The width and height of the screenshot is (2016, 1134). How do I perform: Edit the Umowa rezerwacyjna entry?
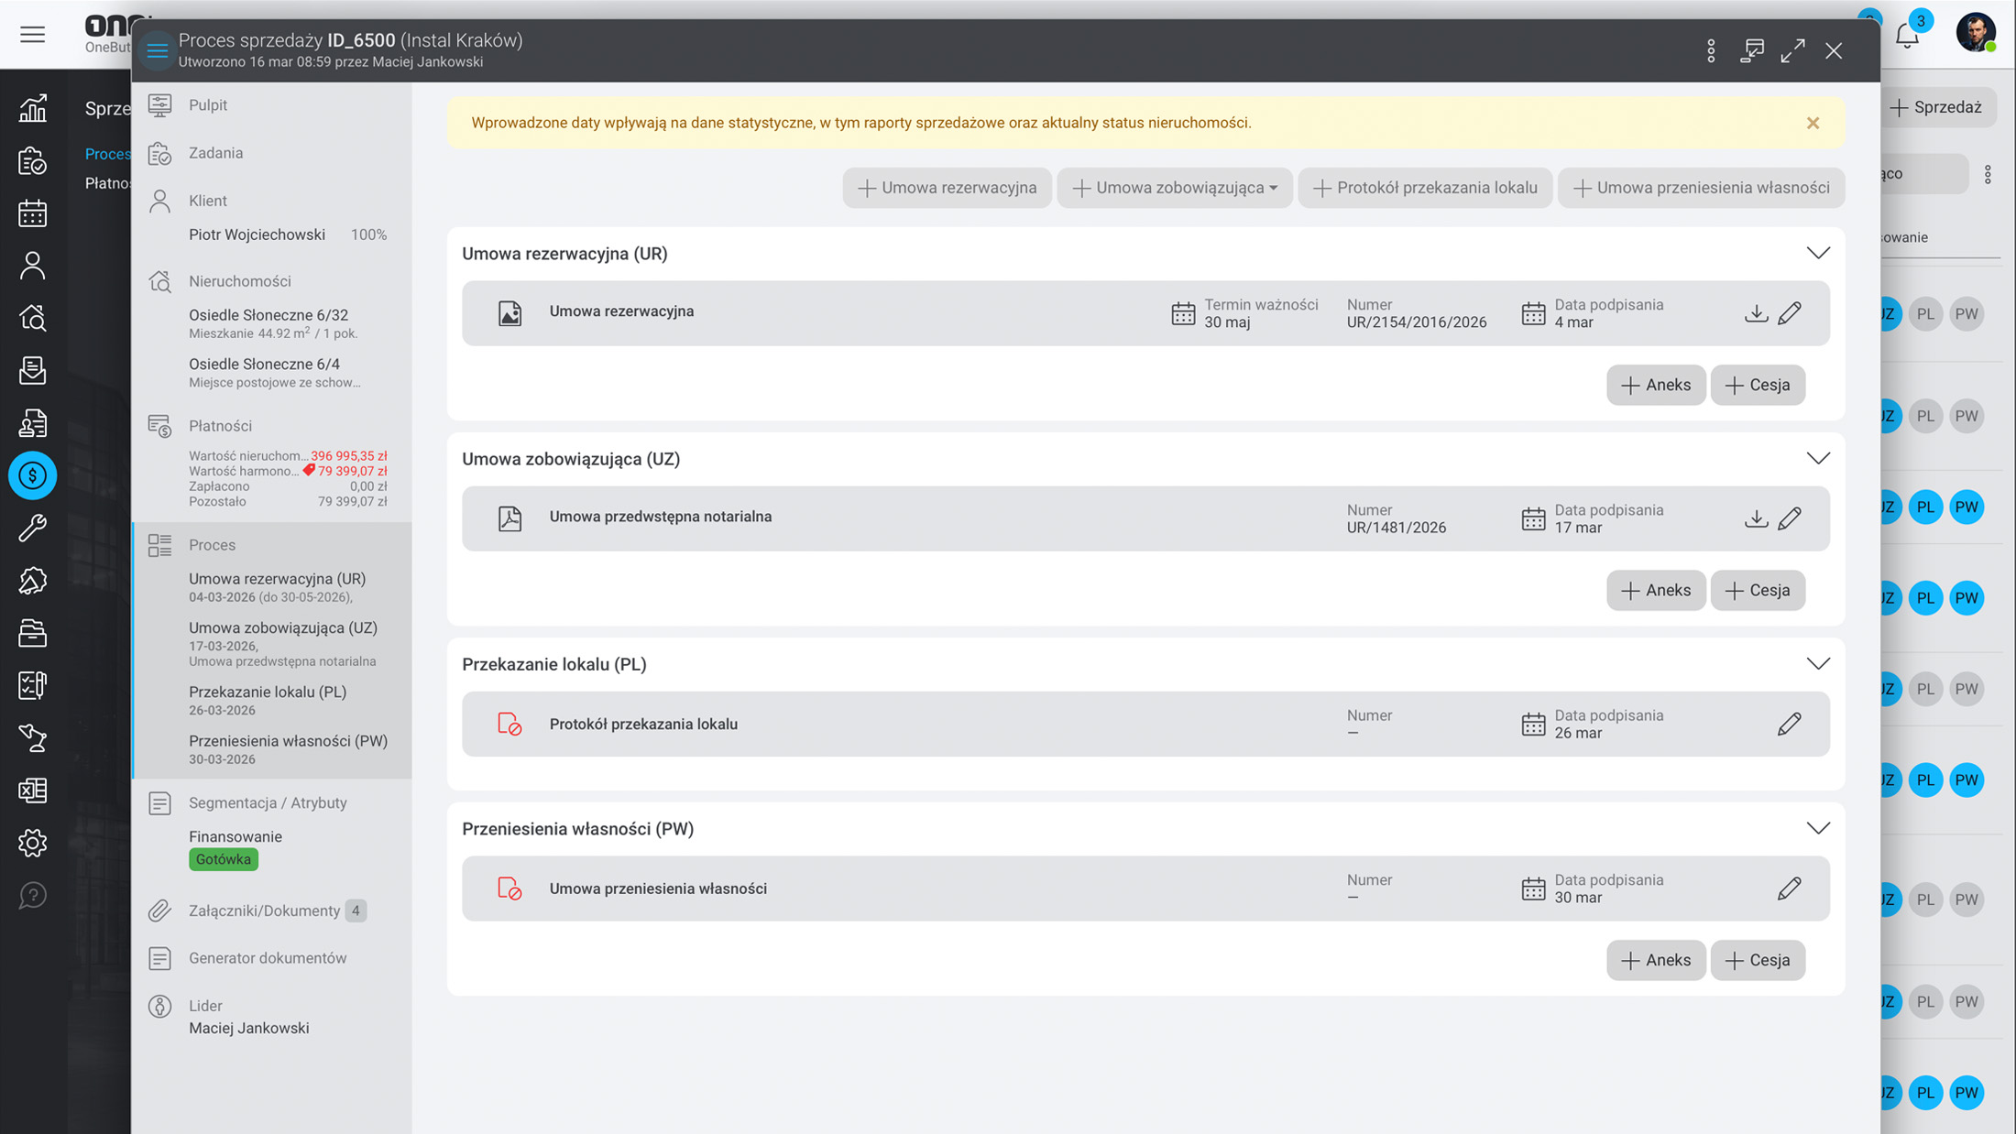(1790, 313)
